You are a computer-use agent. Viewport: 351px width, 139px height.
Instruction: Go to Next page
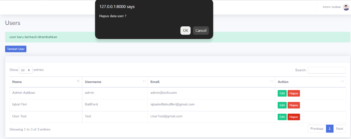(x=339, y=129)
